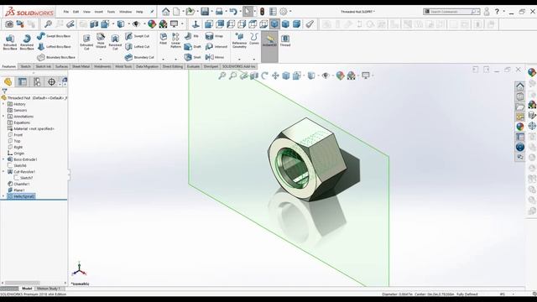The width and height of the screenshot is (537, 302).
Task: Click Edit Appearance ball in heads-up toolbar
Action: coord(340,75)
